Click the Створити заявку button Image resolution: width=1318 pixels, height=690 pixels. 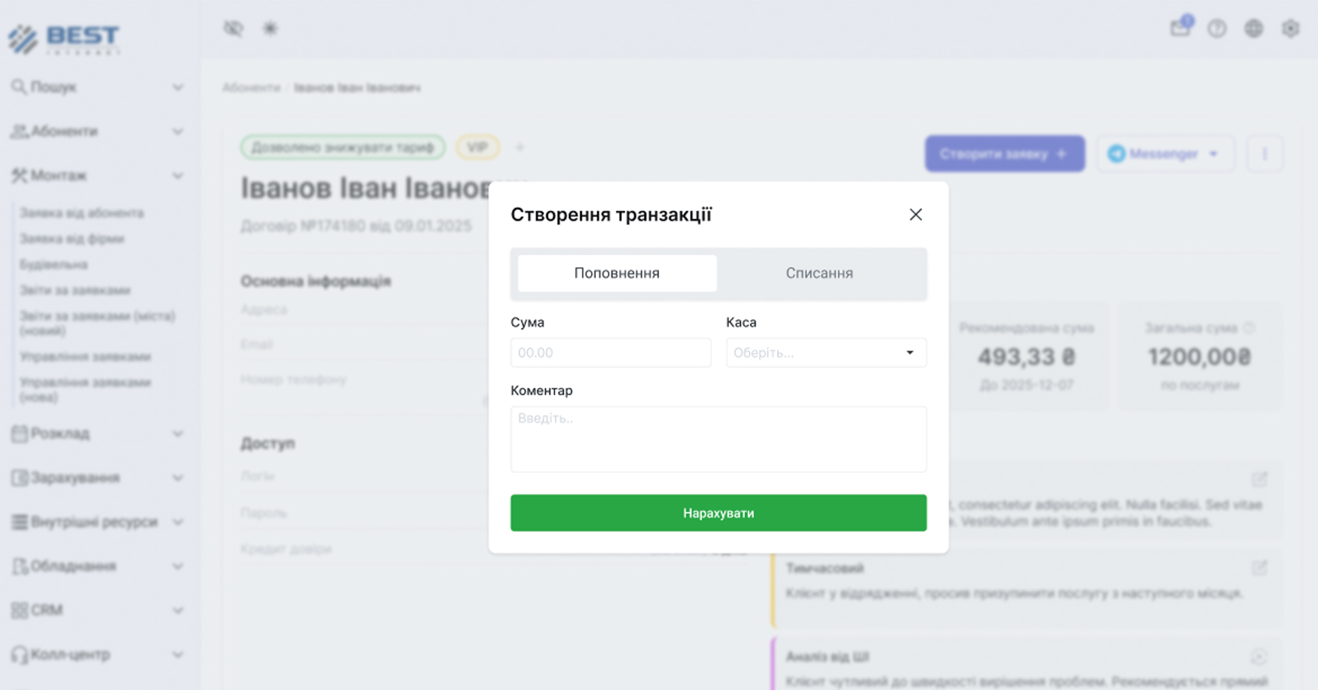point(1004,154)
